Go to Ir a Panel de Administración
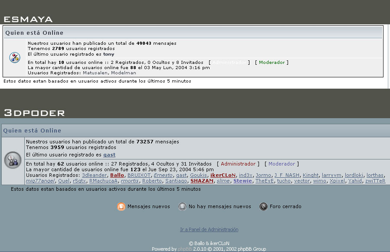The image size is (390, 252). pos(209,229)
